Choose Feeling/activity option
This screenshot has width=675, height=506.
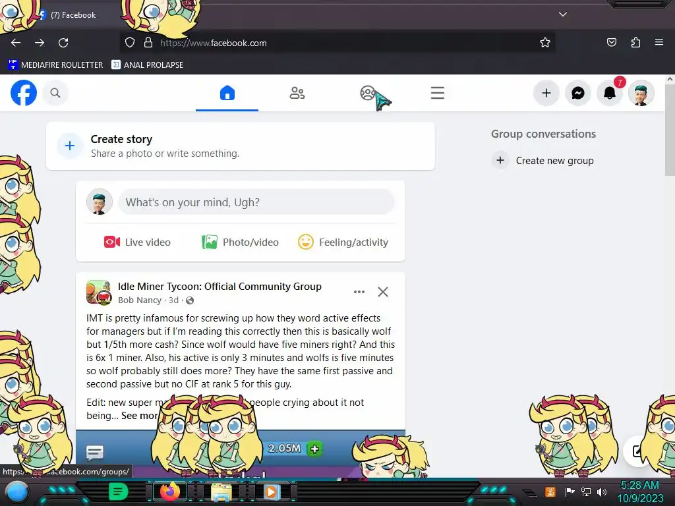[343, 242]
